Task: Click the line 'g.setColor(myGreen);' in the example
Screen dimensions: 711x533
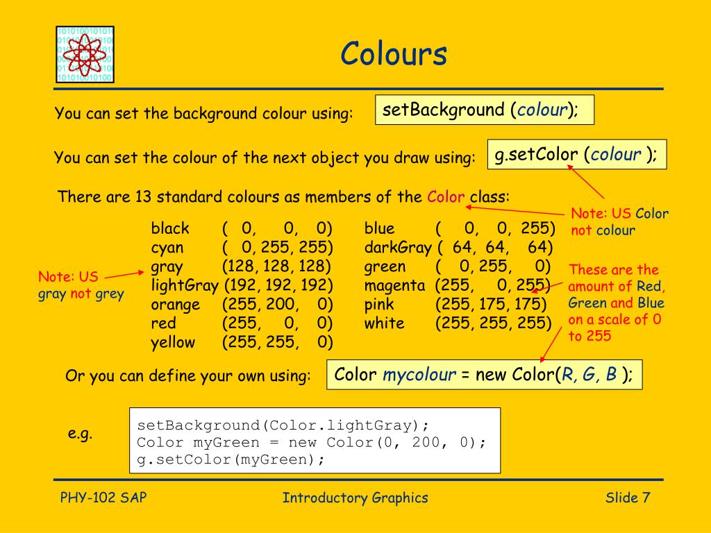Action: (231, 459)
